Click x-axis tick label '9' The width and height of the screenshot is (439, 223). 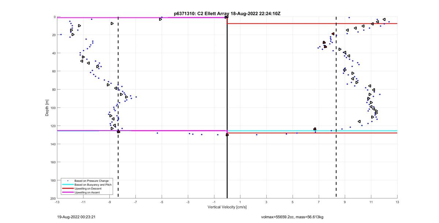(x=345, y=202)
